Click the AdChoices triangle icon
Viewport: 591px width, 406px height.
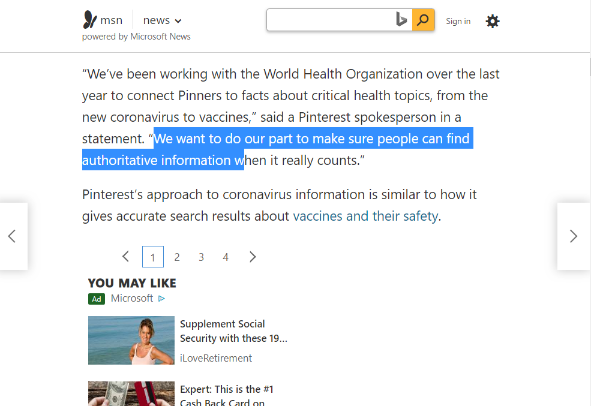point(161,299)
